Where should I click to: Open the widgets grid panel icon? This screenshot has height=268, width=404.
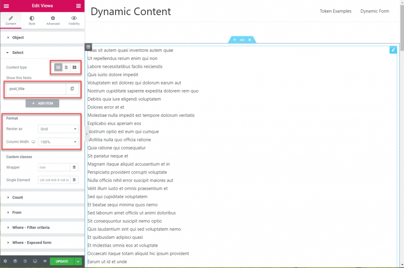click(78, 6)
